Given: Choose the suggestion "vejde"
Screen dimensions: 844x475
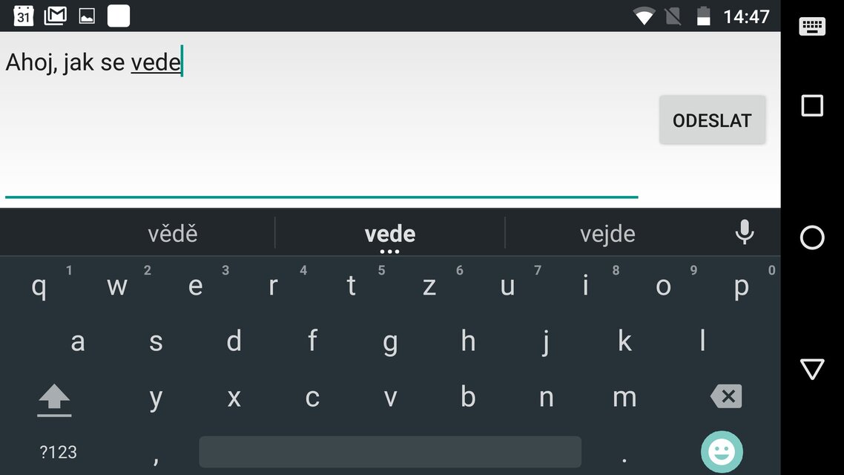Looking at the screenshot, I should pyautogui.click(x=607, y=234).
